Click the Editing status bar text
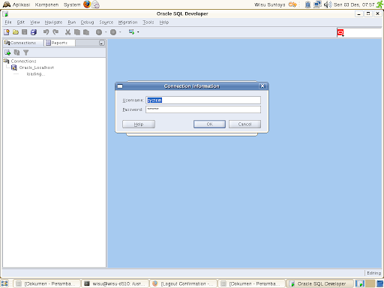Image resolution: width=384 pixels, height=288 pixels. point(373,273)
